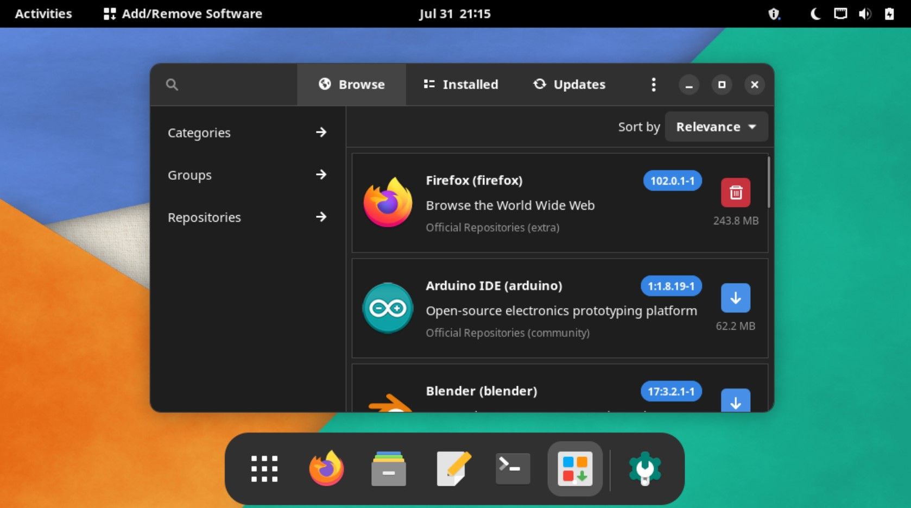Click the battery icon in top bar
The image size is (911, 508).
(889, 14)
